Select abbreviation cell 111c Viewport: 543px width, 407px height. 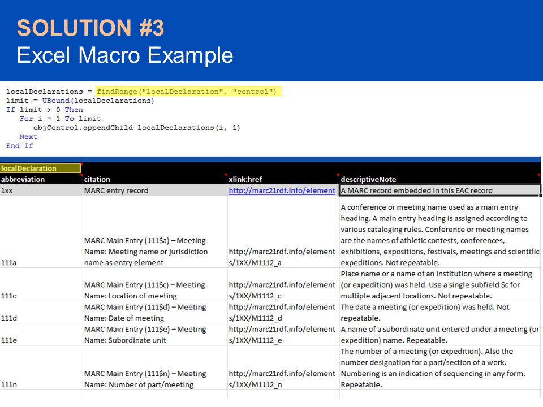point(41,284)
